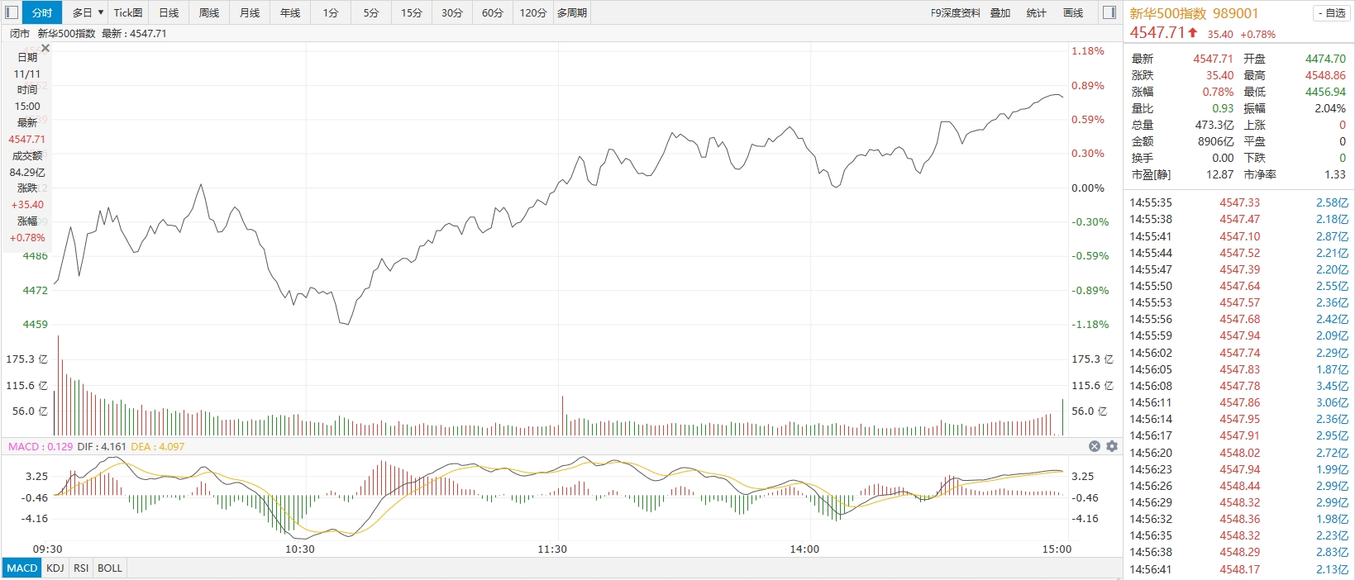Close the floating date info tooltip
This screenshot has height=580, width=1355.
tap(45, 48)
